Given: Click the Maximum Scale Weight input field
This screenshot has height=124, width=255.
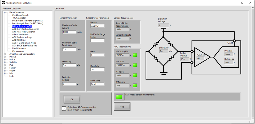Looking at the screenshot, I should click(x=69, y=32).
